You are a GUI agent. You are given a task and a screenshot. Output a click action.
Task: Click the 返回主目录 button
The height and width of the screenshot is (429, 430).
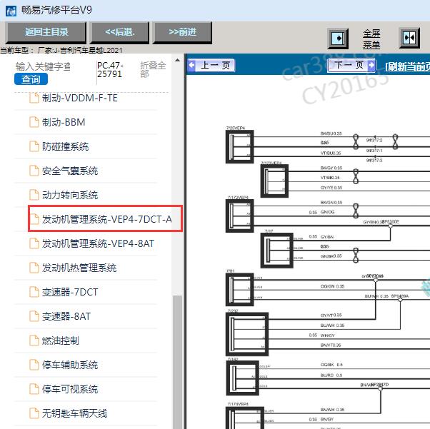point(46,32)
